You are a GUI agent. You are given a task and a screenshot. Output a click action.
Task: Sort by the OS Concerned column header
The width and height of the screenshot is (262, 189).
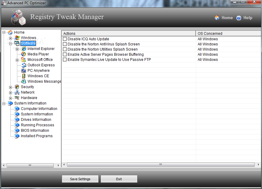pos(228,33)
